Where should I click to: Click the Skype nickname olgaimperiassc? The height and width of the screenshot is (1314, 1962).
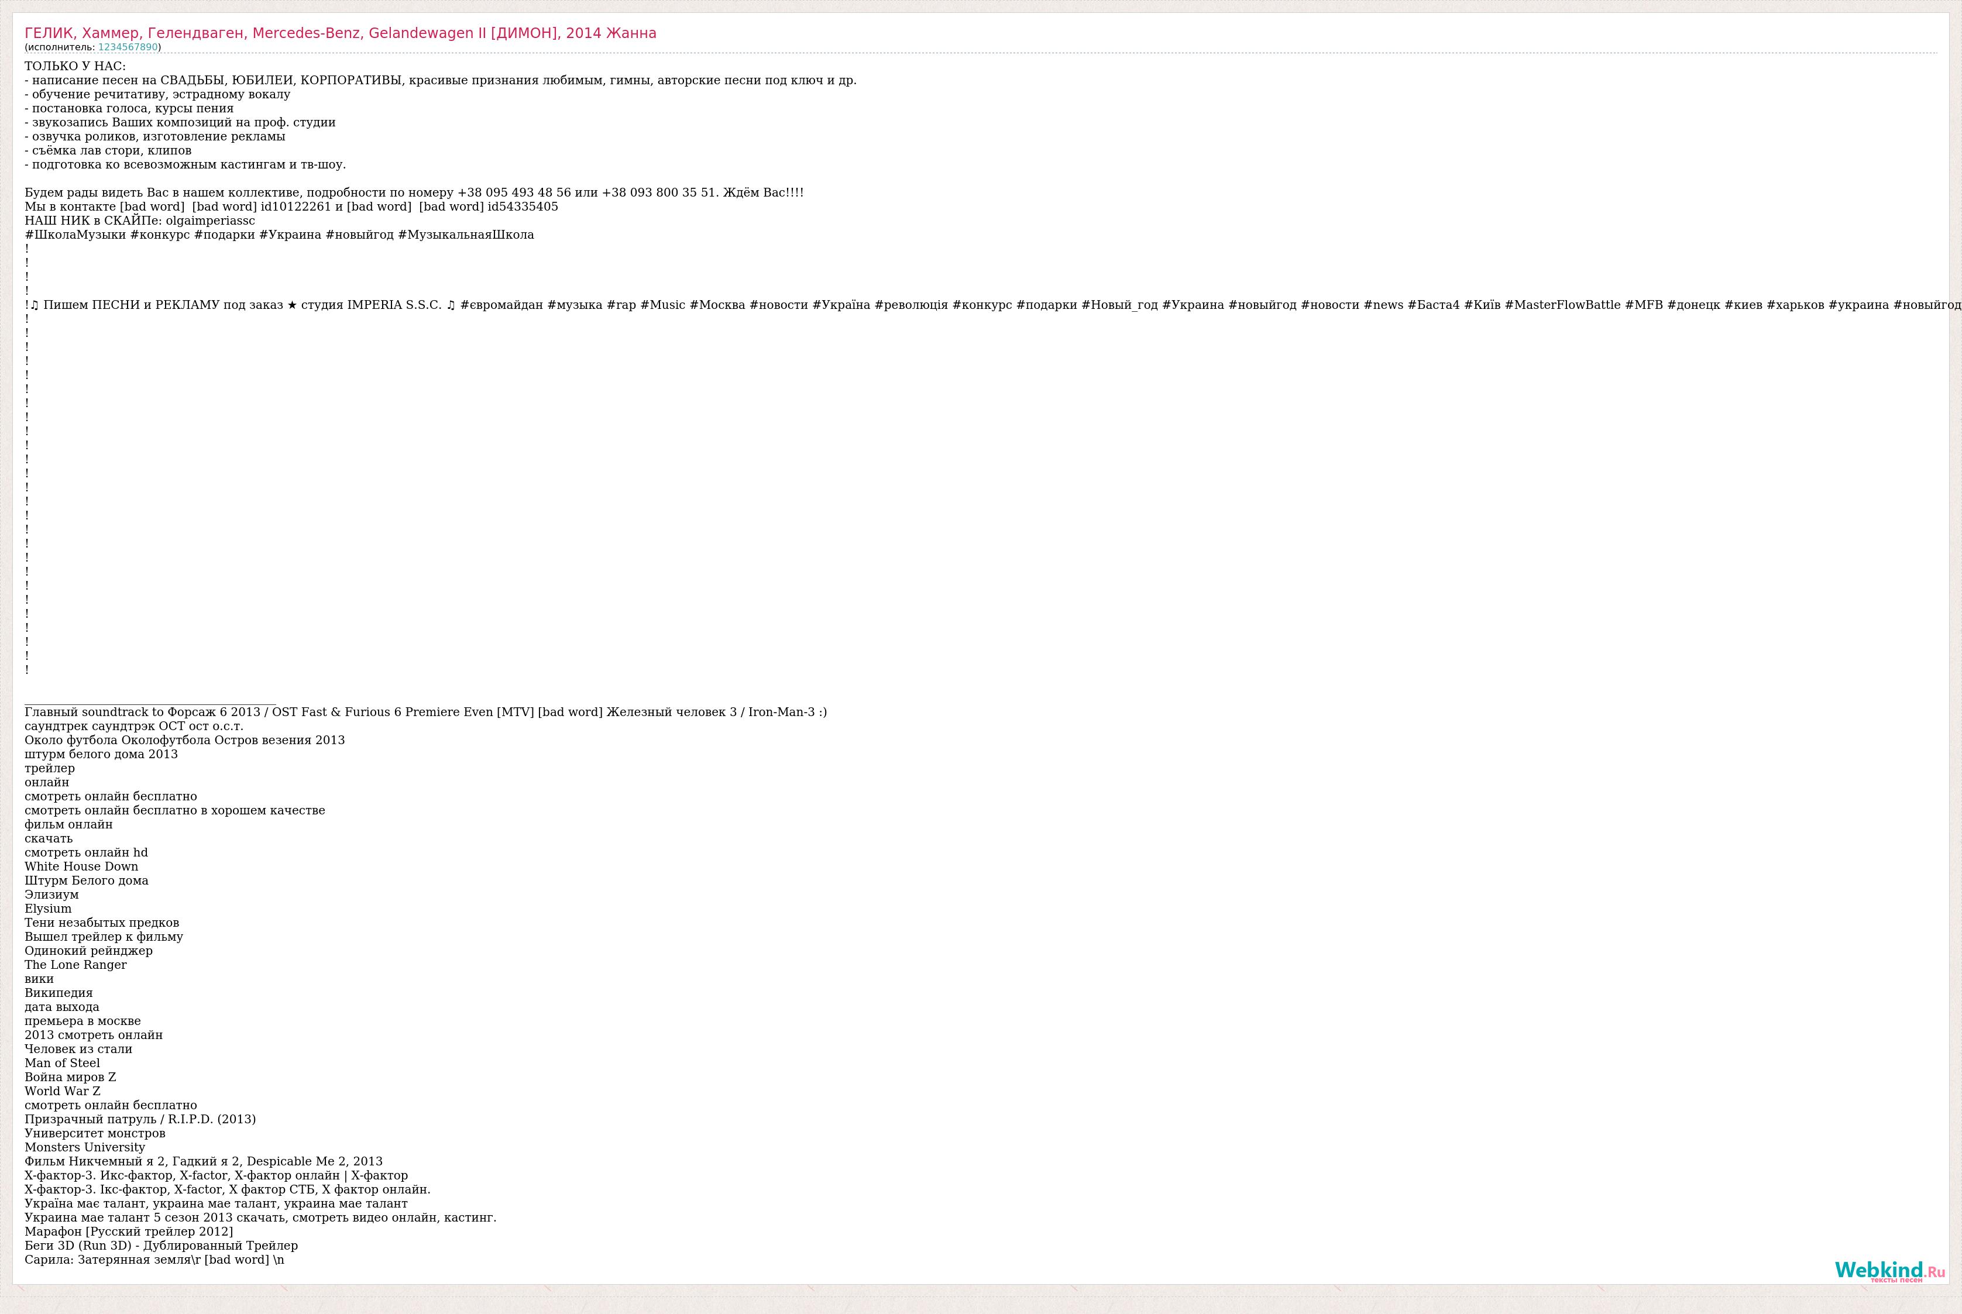(x=211, y=221)
